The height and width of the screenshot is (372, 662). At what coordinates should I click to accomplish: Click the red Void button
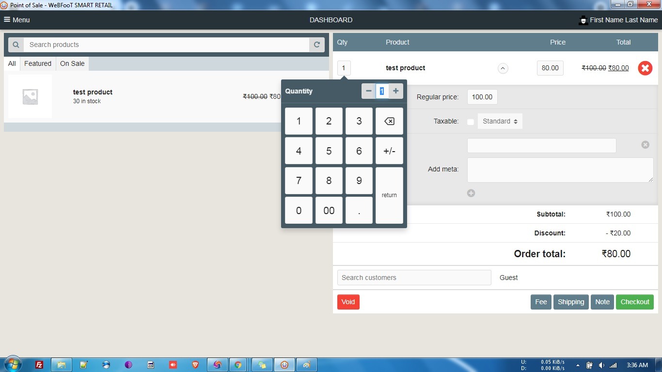348,302
